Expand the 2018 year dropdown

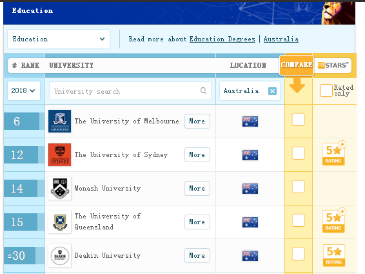(x=24, y=90)
